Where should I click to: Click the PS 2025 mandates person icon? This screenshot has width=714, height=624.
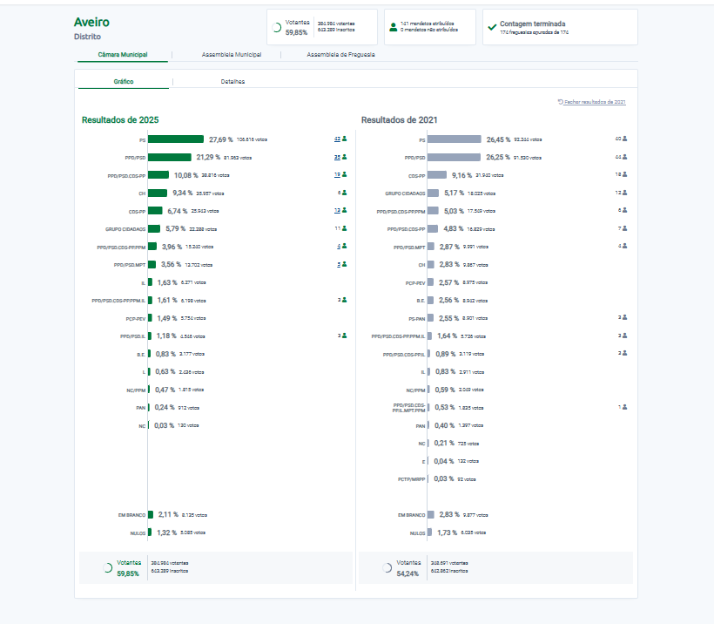click(345, 139)
